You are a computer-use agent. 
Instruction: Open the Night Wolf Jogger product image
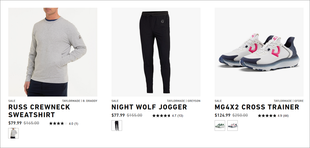click(156, 52)
